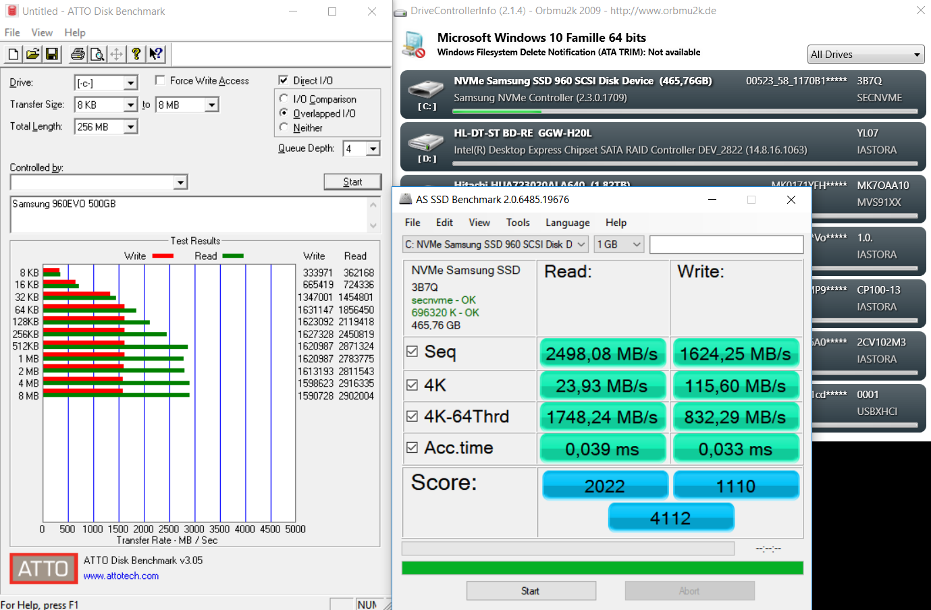The height and width of the screenshot is (610, 931).
Task: Click the DriveControllerInfo title bar icon
Action: click(400, 11)
